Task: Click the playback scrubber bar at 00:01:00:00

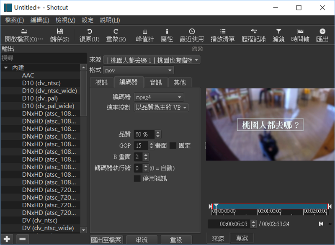Action: 258,206
